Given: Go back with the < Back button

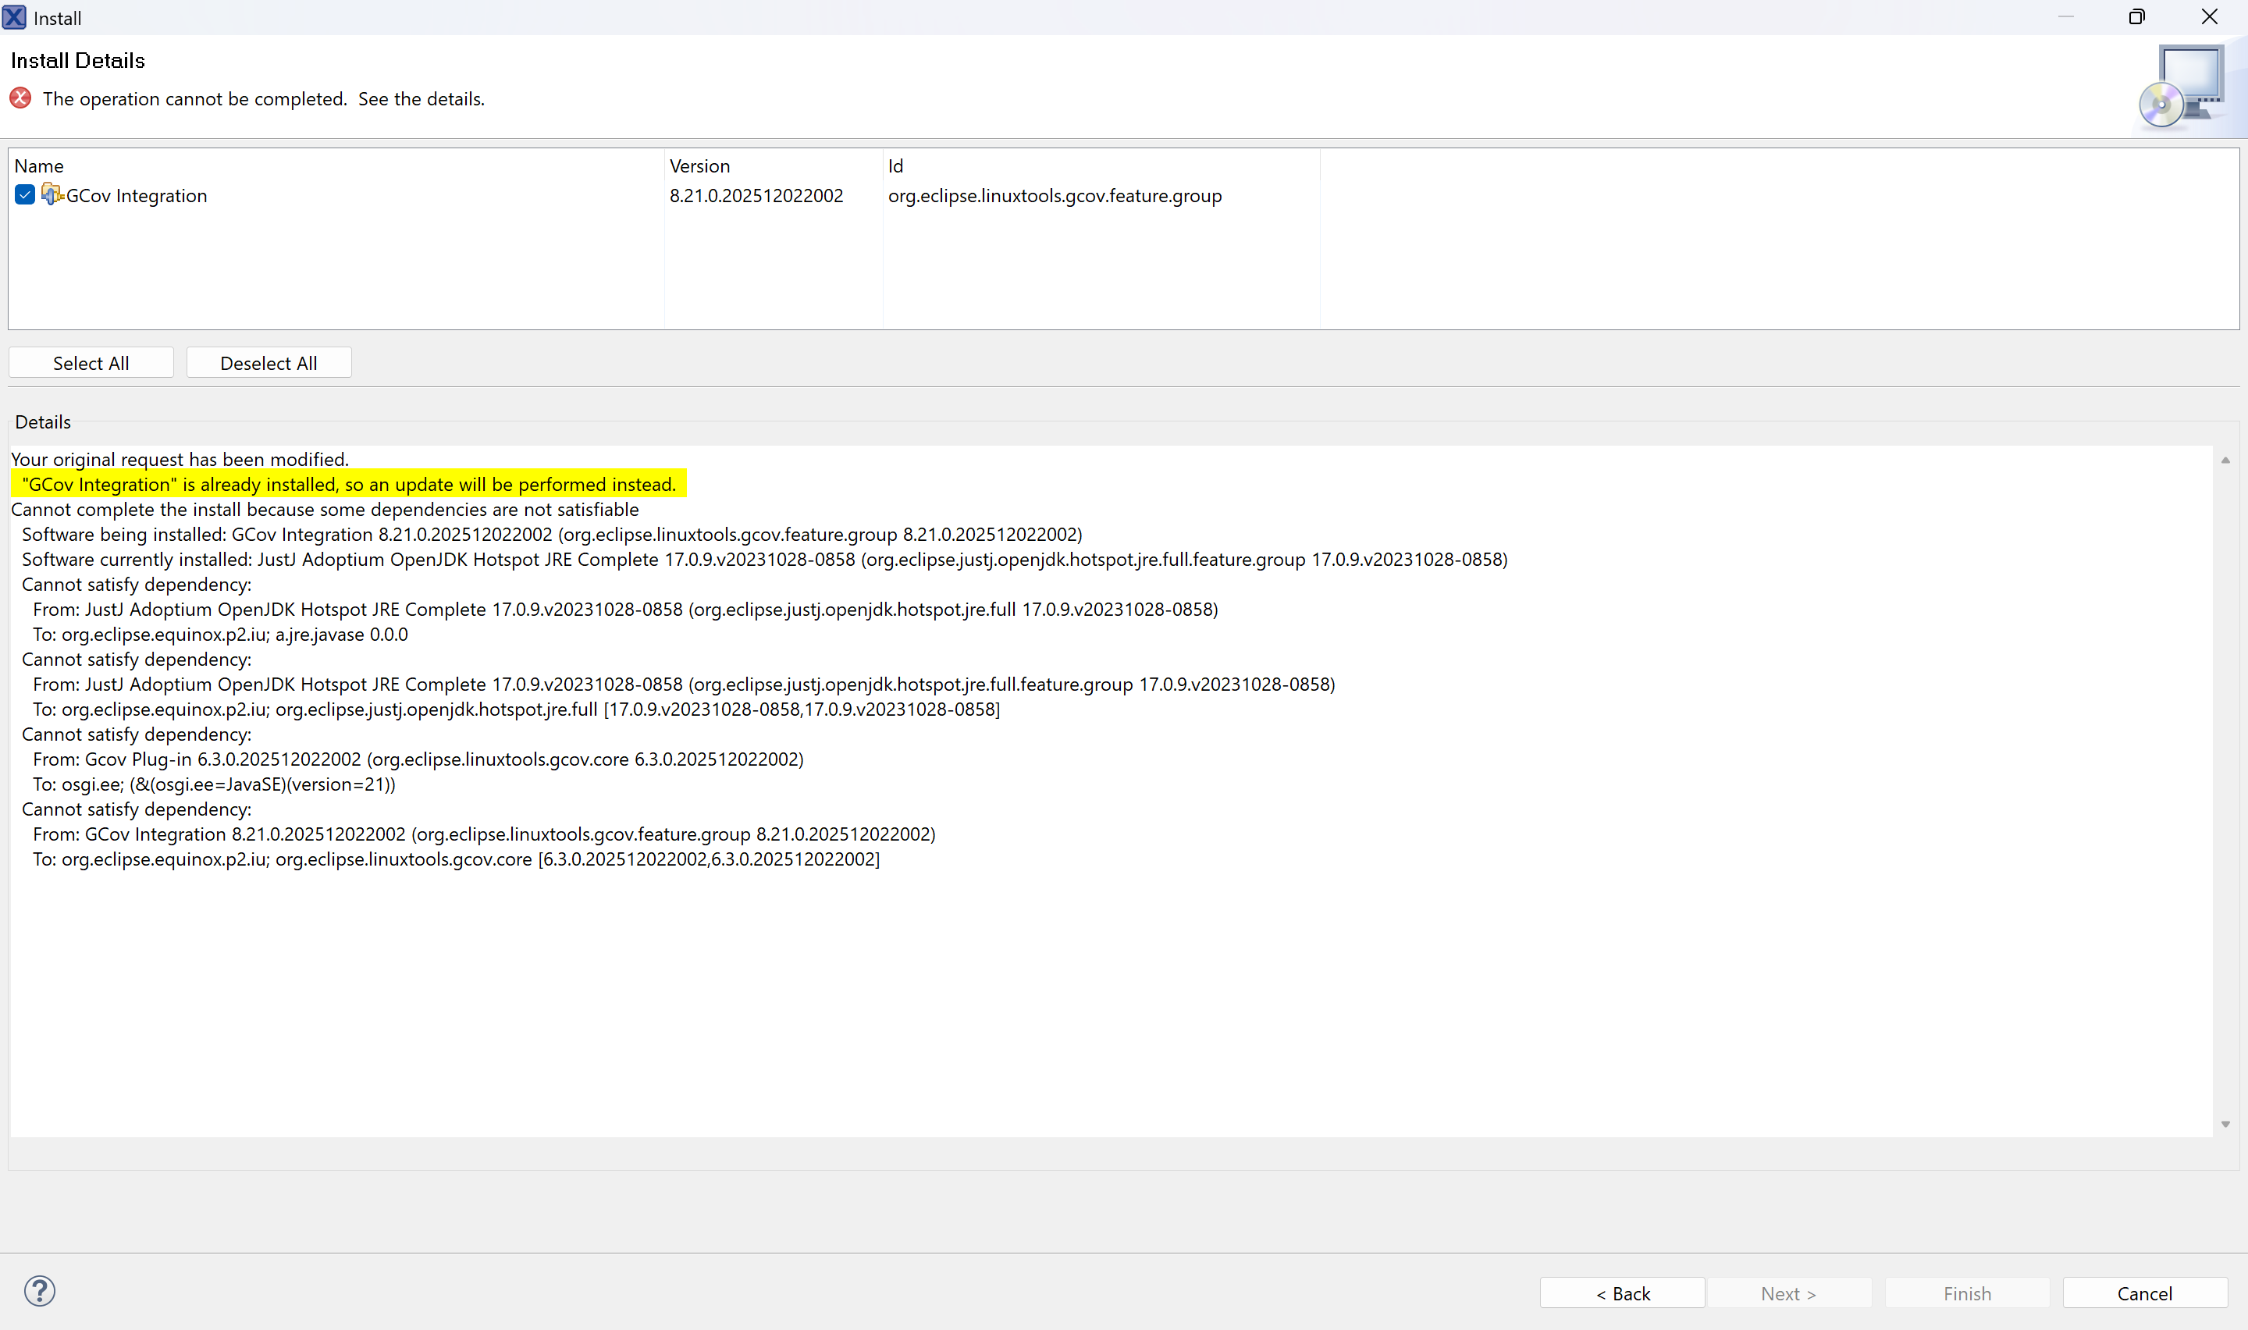Looking at the screenshot, I should pyautogui.click(x=1622, y=1293).
